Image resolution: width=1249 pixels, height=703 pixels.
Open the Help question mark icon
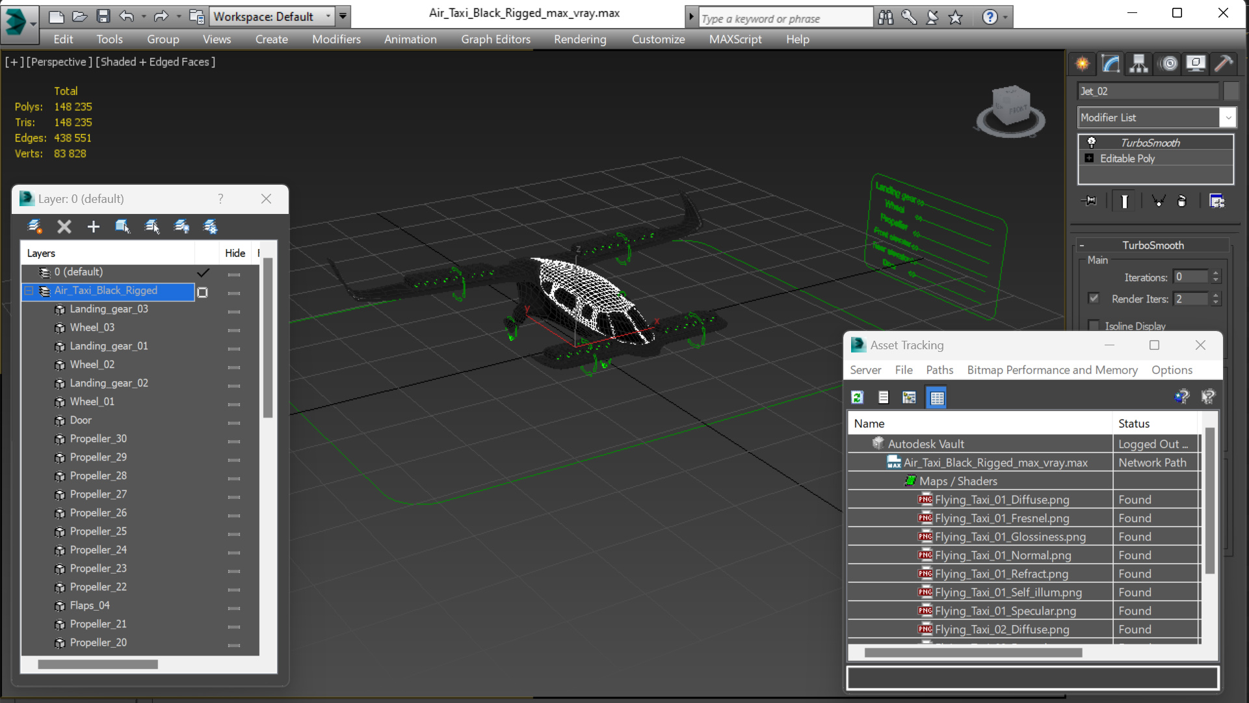click(990, 18)
